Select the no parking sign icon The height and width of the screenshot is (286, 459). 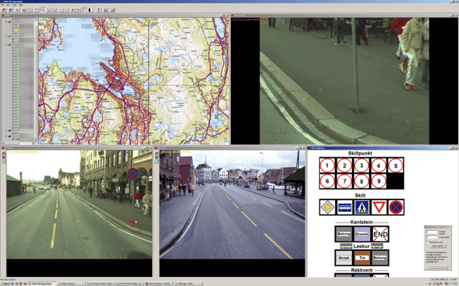[395, 207]
